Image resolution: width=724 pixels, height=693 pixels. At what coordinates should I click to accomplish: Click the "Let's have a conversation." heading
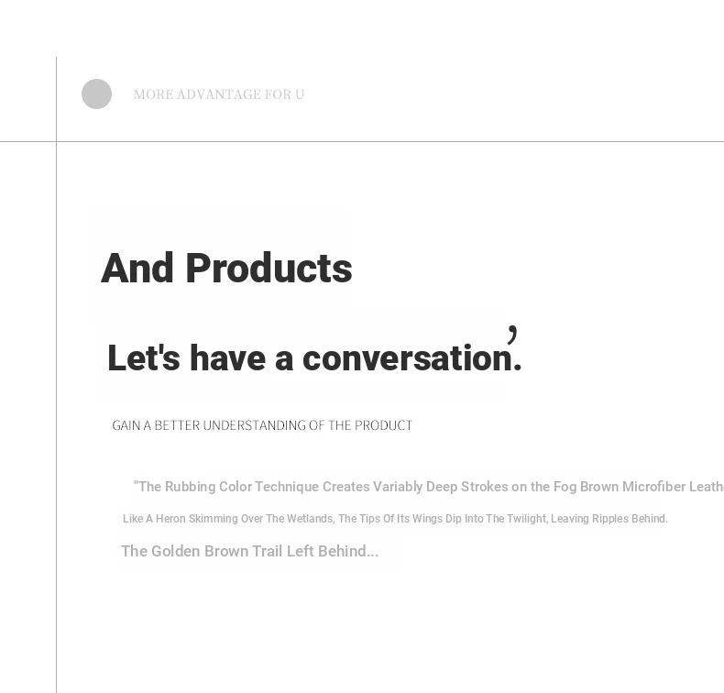[314, 357]
